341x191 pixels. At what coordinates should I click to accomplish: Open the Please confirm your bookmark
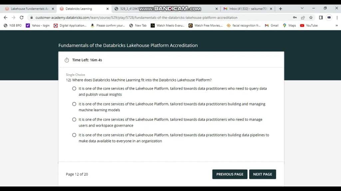pos(108,25)
